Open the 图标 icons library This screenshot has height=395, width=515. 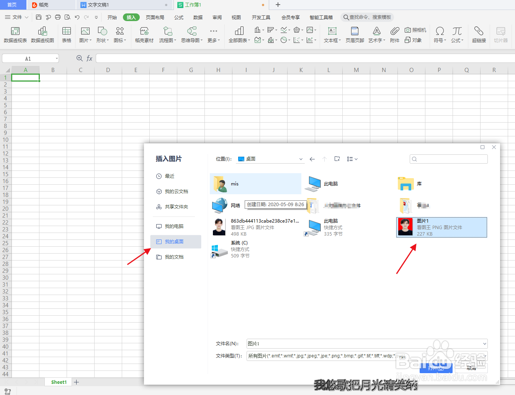[x=120, y=34]
